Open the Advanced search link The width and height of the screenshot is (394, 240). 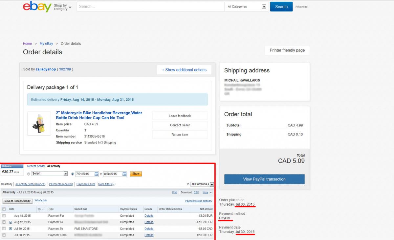[x=301, y=7]
